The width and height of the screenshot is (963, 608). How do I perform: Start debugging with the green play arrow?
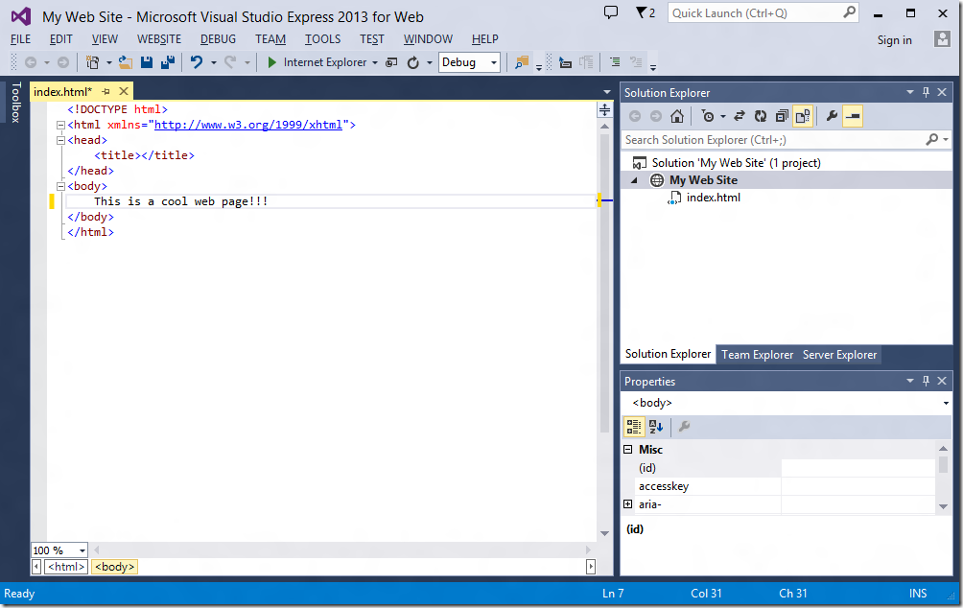pyautogui.click(x=271, y=62)
